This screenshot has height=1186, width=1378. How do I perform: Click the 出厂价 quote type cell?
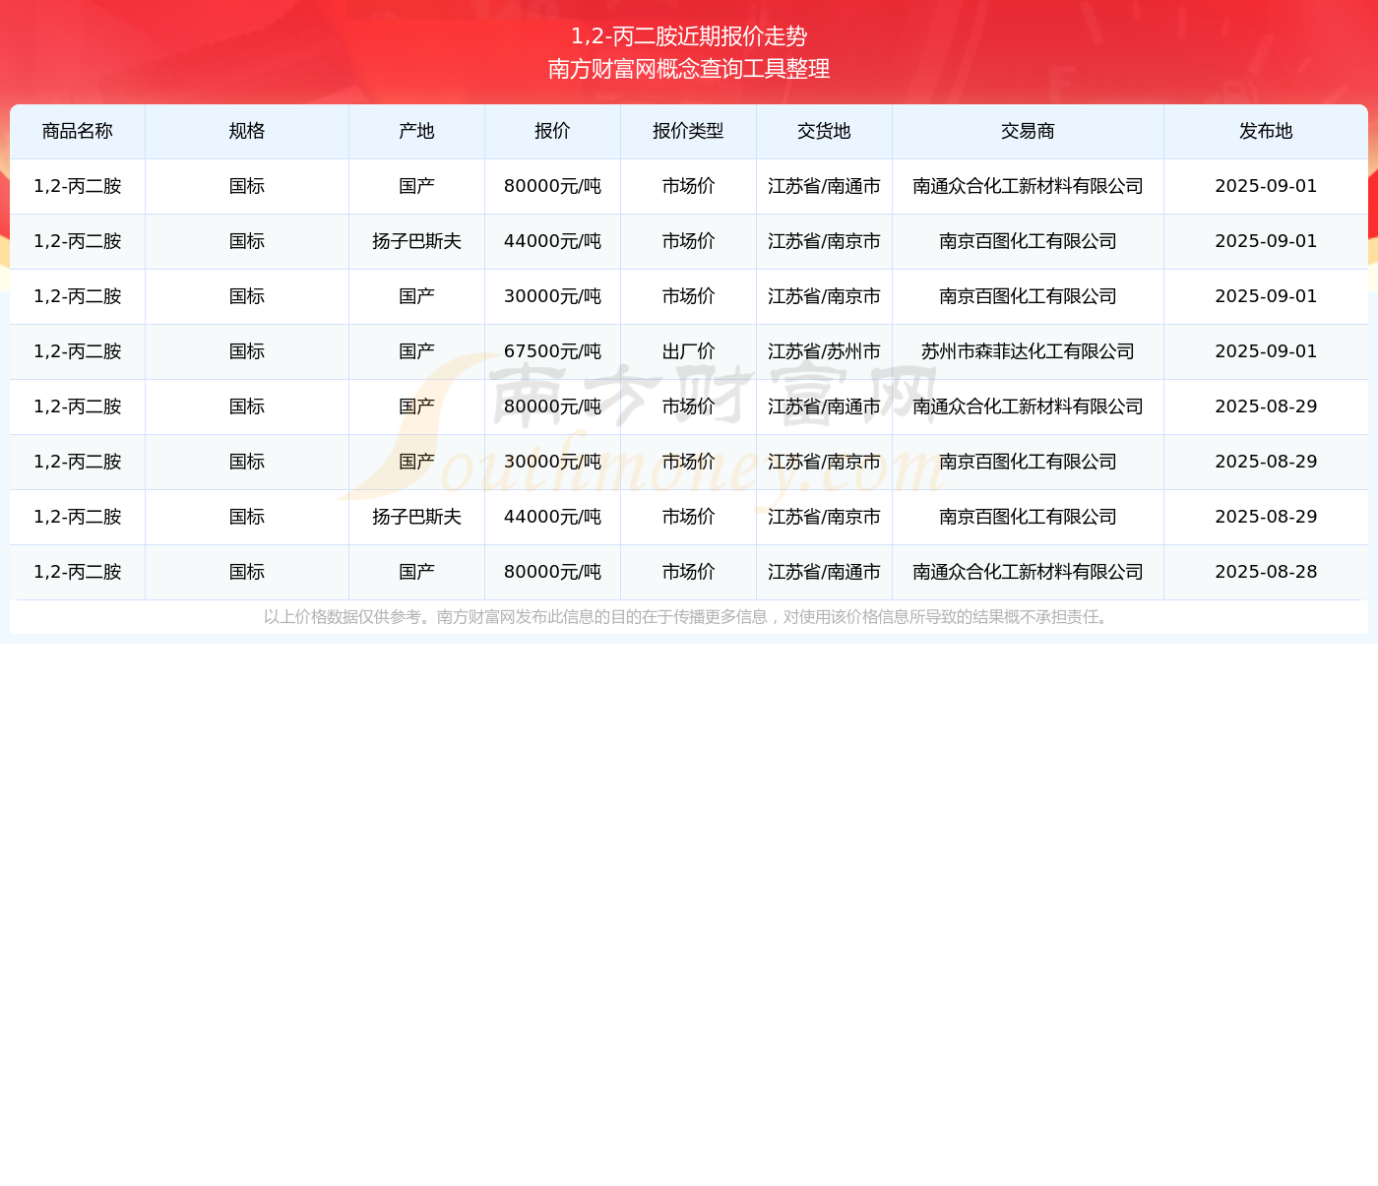coord(689,351)
